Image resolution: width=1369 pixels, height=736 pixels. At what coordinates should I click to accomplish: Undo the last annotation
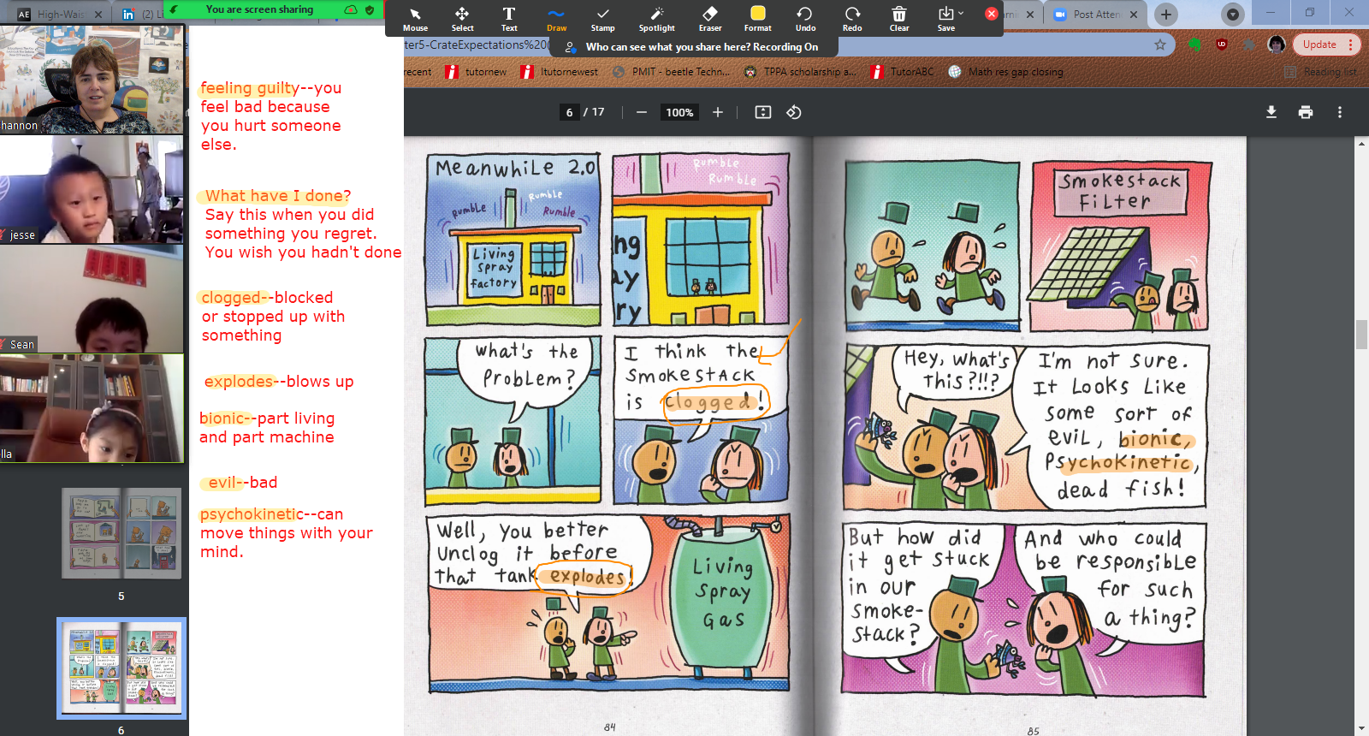pyautogui.click(x=805, y=18)
